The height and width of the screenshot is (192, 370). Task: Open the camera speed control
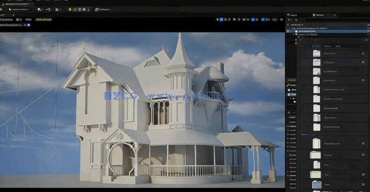[x=275, y=19]
